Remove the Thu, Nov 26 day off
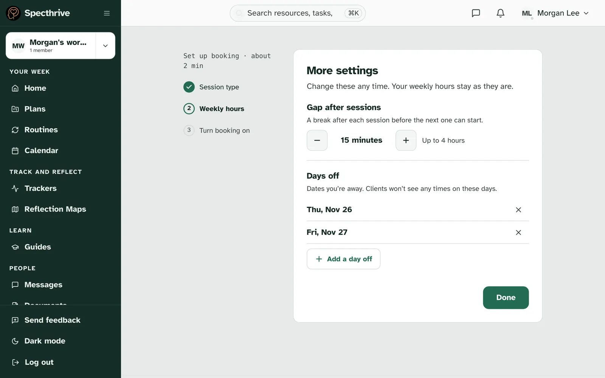 click(518, 210)
